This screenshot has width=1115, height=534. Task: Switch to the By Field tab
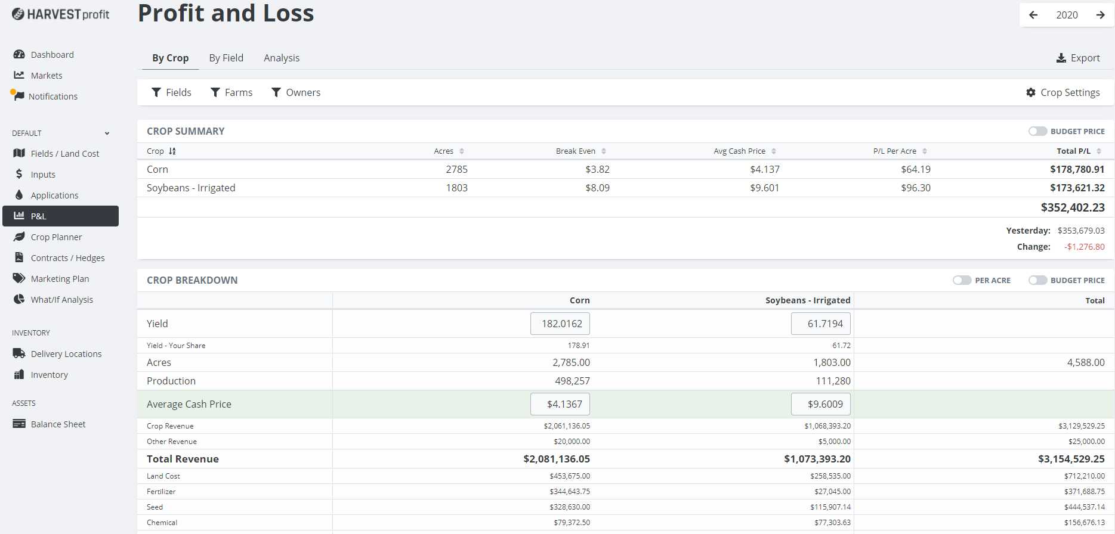[x=226, y=58]
